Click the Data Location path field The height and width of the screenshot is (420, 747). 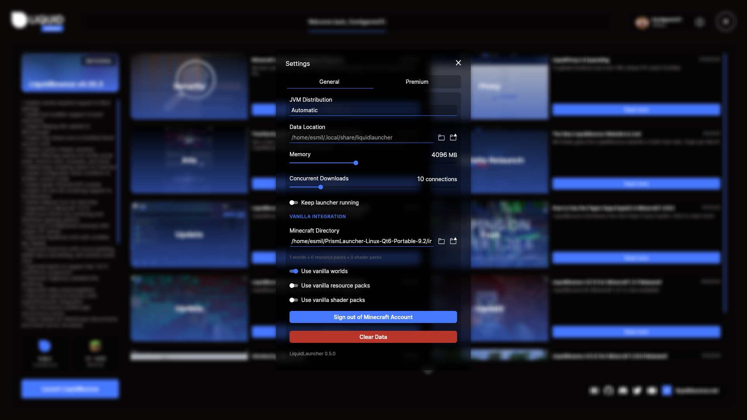pos(362,138)
